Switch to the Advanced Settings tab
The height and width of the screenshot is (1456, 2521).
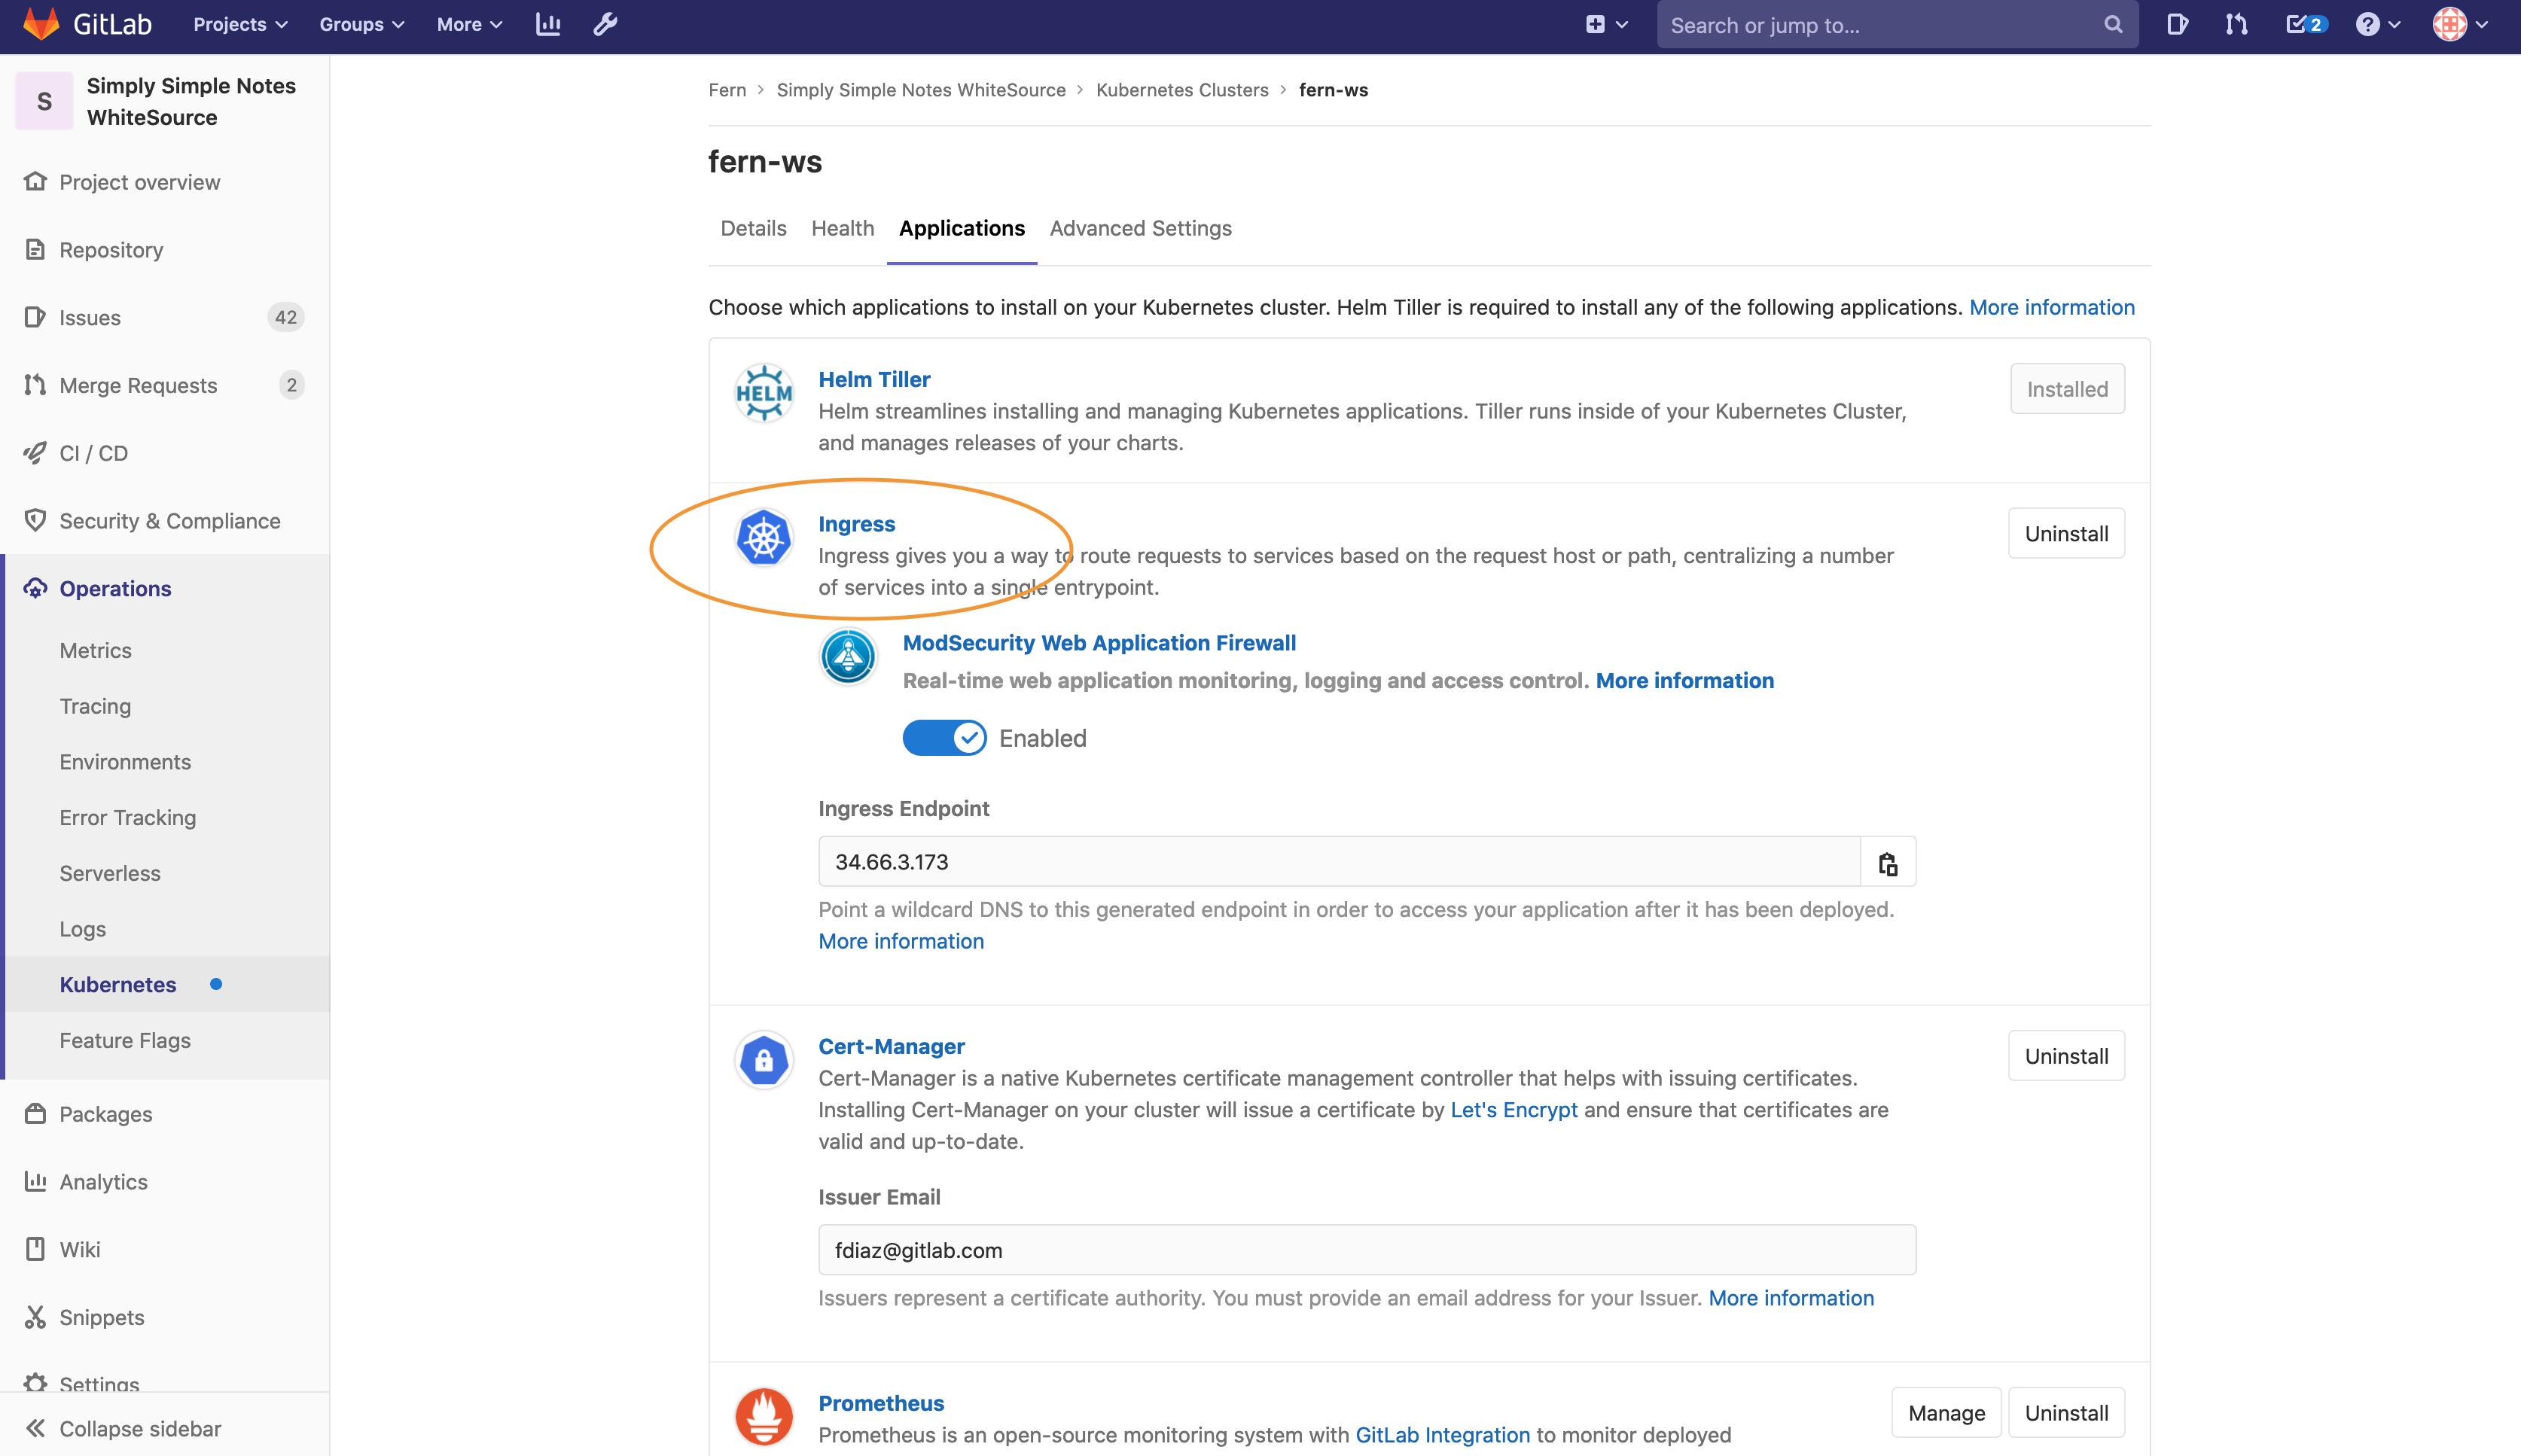pyautogui.click(x=1140, y=228)
